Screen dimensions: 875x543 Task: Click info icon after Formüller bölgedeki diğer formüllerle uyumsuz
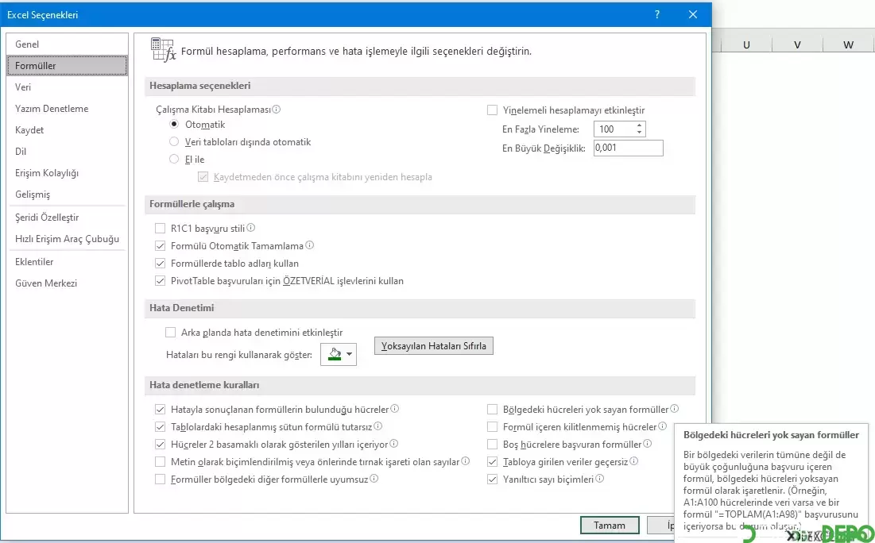pyautogui.click(x=374, y=479)
